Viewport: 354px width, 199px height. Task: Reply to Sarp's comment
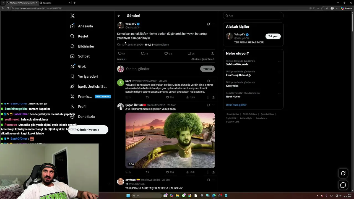point(128,97)
